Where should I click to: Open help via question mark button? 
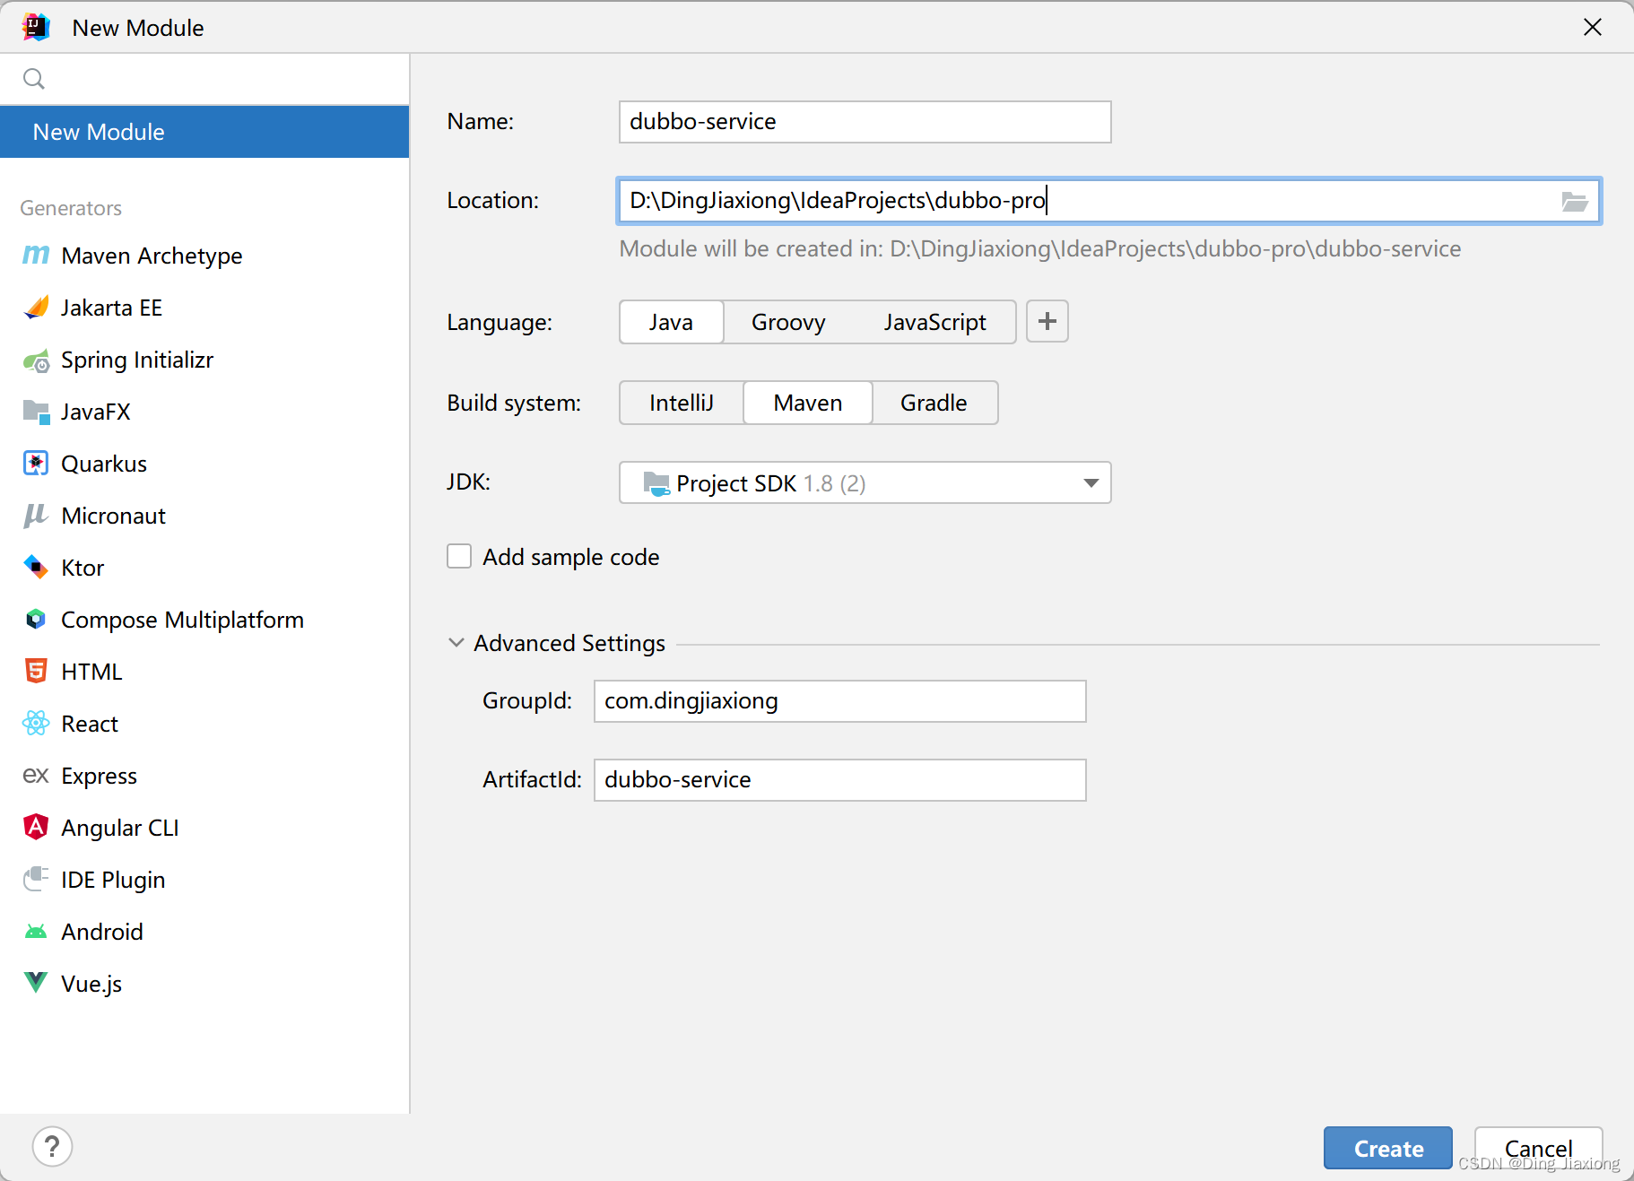52,1147
